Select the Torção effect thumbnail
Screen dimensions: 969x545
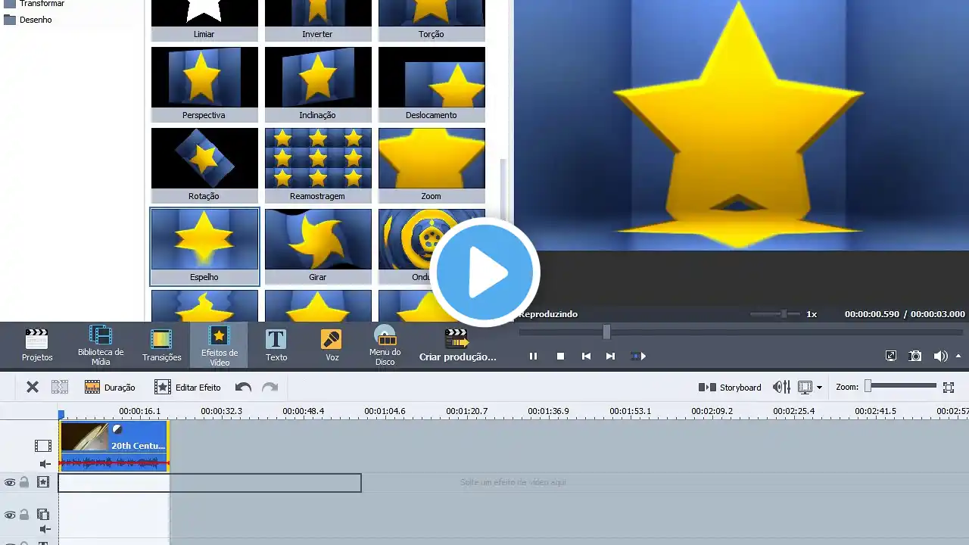click(432, 20)
